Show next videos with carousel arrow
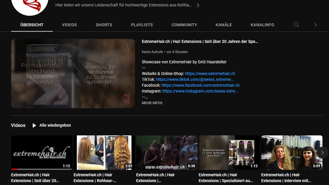The image size is (329, 185). [323, 153]
